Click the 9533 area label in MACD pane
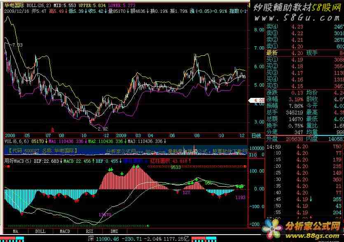Screen dimensions: 344x242 tap(176, 167)
